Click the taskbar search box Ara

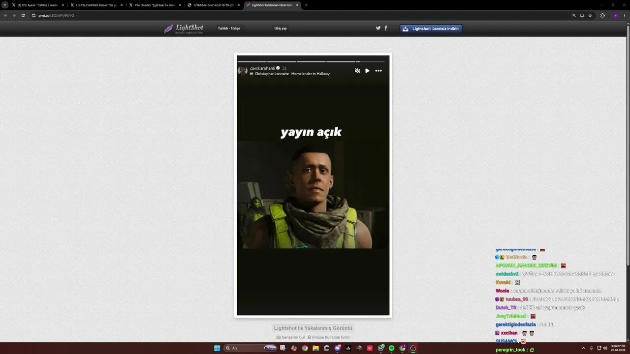(x=251, y=348)
